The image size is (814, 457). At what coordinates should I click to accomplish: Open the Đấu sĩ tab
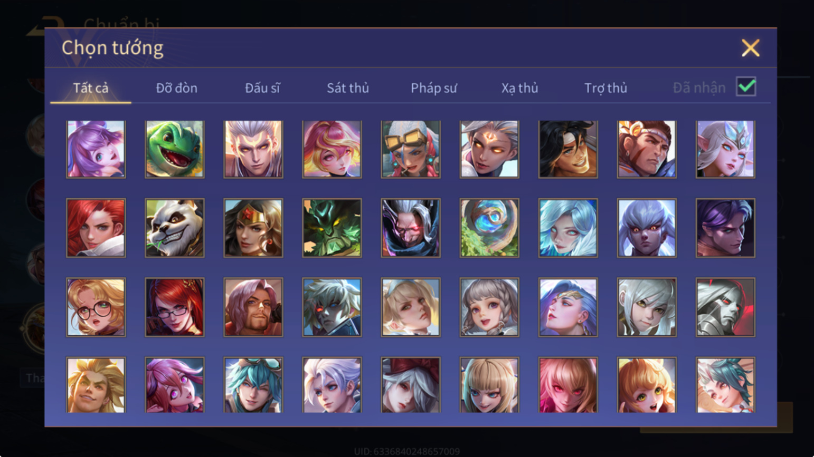pyautogui.click(x=262, y=88)
